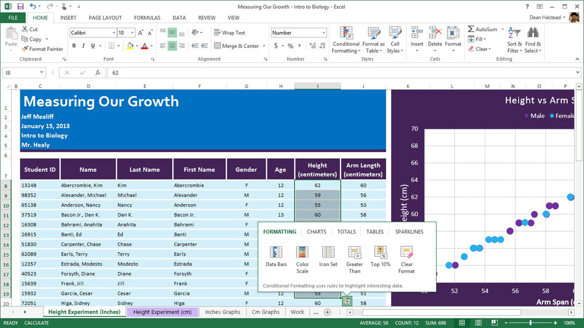Image resolution: width=584 pixels, height=328 pixels.
Task: Switch to CHARTS tab in Quick Analysis
Action: pyautogui.click(x=317, y=232)
